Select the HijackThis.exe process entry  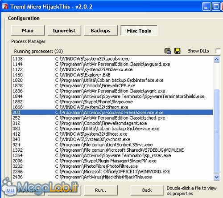(112, 177)
